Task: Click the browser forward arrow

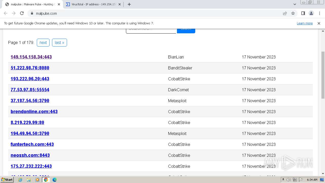Action: click(x=14, y=13)
